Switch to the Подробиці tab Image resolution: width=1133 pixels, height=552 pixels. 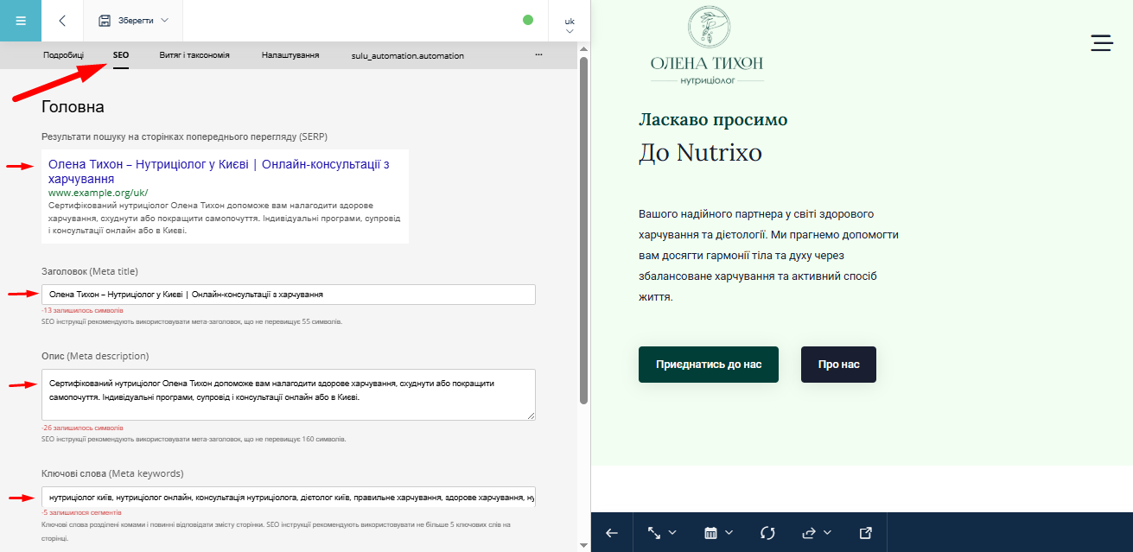coord(63,55)
